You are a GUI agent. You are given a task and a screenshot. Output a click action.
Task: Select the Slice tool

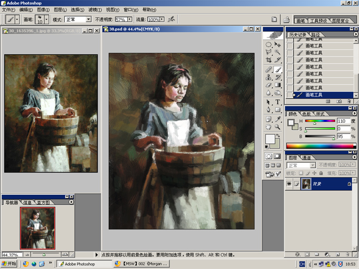(x=278, y=60)
